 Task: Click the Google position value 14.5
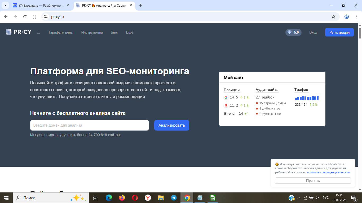[x=234, y=97]
